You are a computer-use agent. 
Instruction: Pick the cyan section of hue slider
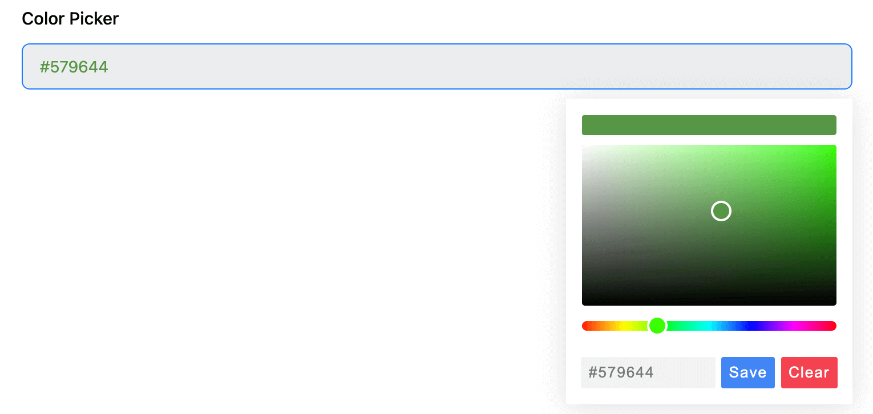pos(709,326)
